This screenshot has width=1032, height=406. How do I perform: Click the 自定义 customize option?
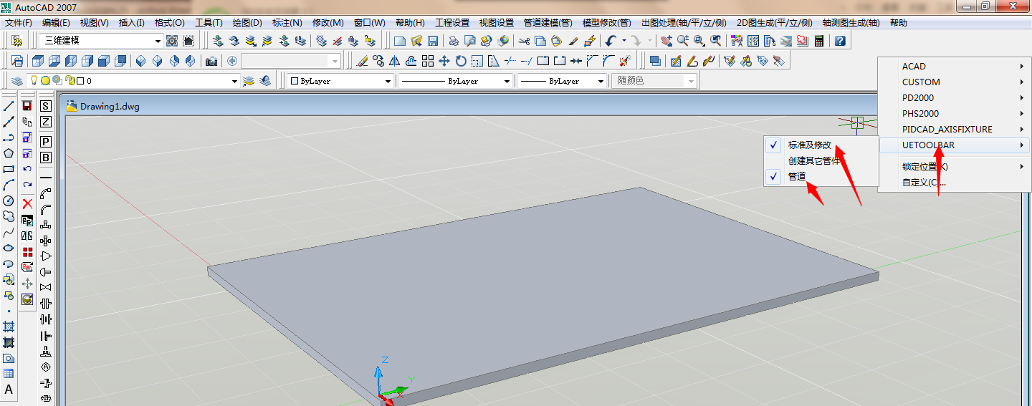[924, 183]
